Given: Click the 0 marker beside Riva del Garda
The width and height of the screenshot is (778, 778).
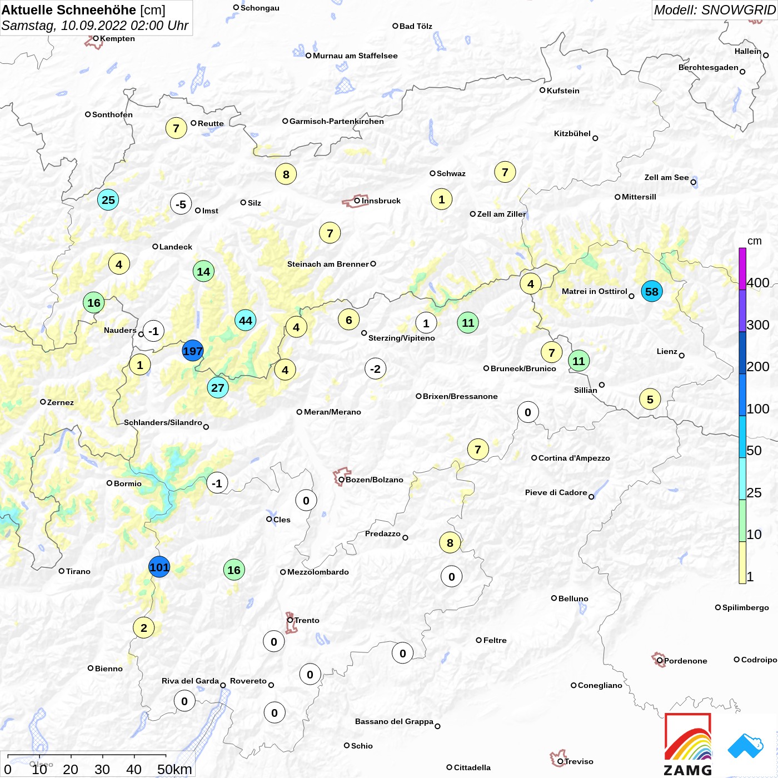Looking at the screenshot, I should point(184,701).
